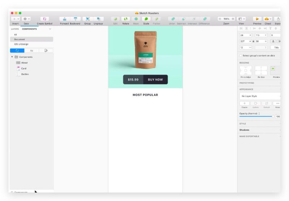Viewport: 289px width, 201px height.
Task: Click the opacity value field showing 100
Action: tap(278, 117)
